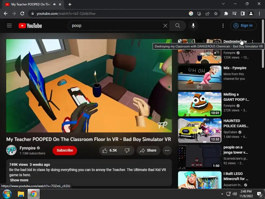Open the YouTube hamburger guide menu

pos(9,26)
